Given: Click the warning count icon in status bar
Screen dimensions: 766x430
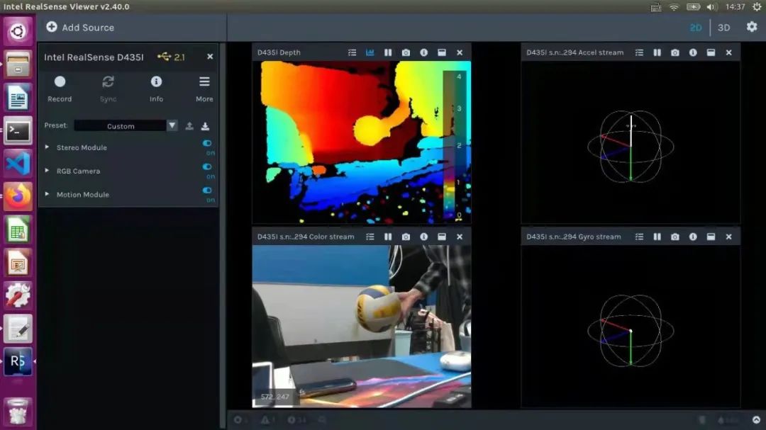Looking at the screenshot, I should tap(265, 420).
